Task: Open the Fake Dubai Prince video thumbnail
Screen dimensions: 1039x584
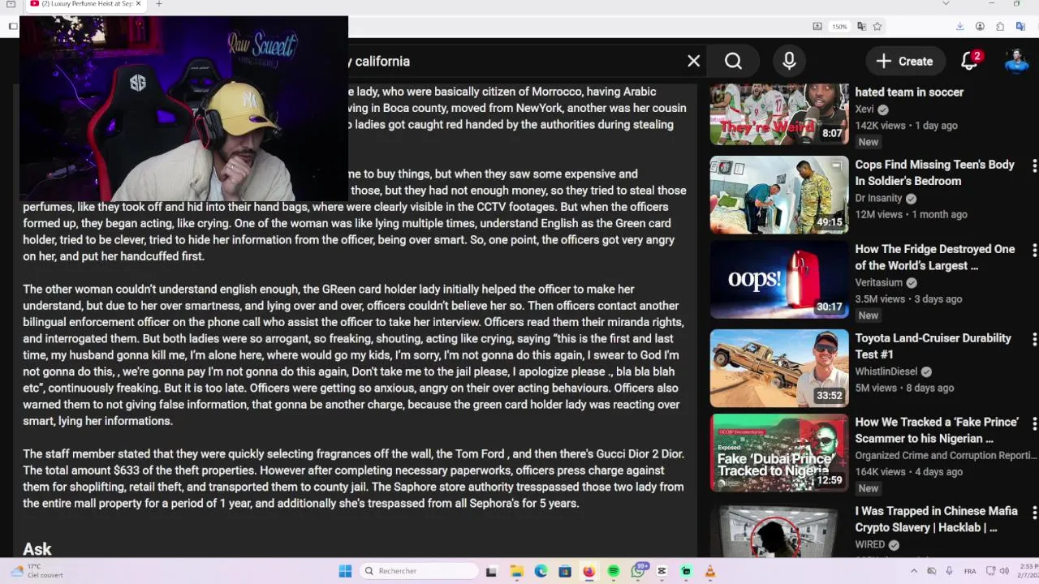Action: [x=779, y=453]
